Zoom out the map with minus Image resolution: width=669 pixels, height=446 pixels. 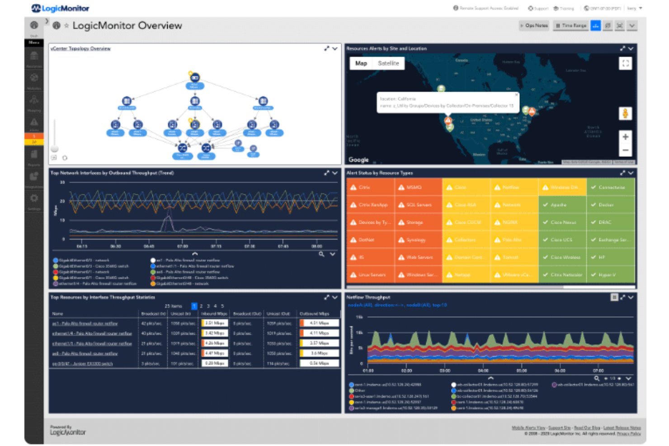625,150
